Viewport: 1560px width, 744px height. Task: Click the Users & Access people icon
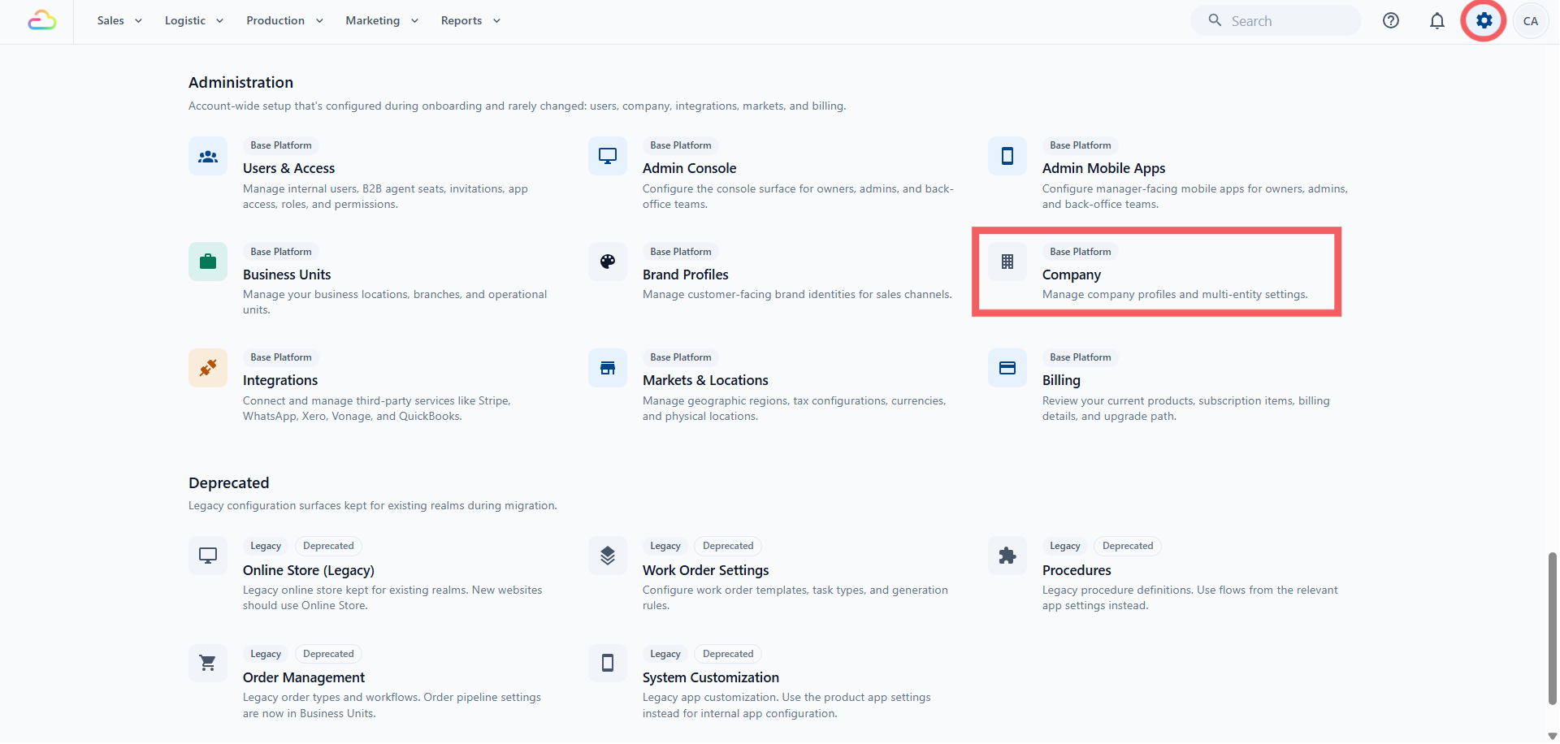(x=208, y=156)
